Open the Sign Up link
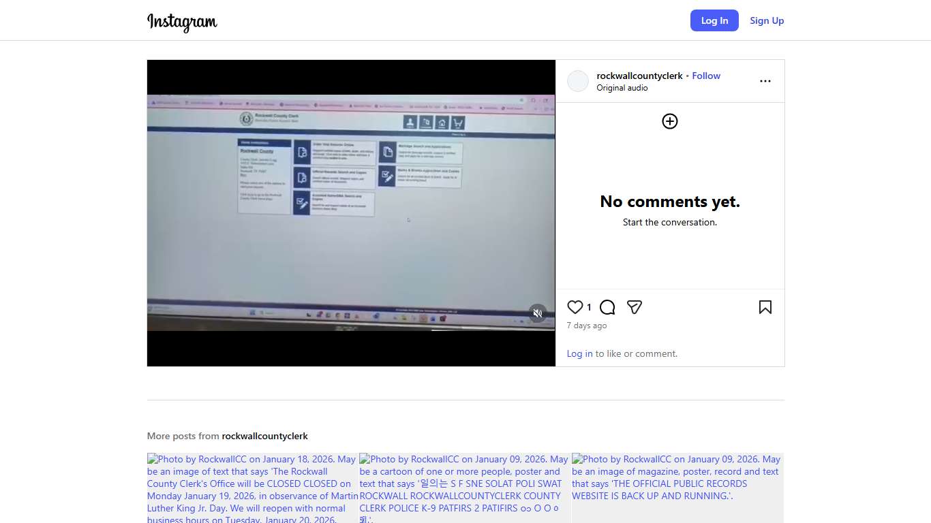 [x=767, y=20]
